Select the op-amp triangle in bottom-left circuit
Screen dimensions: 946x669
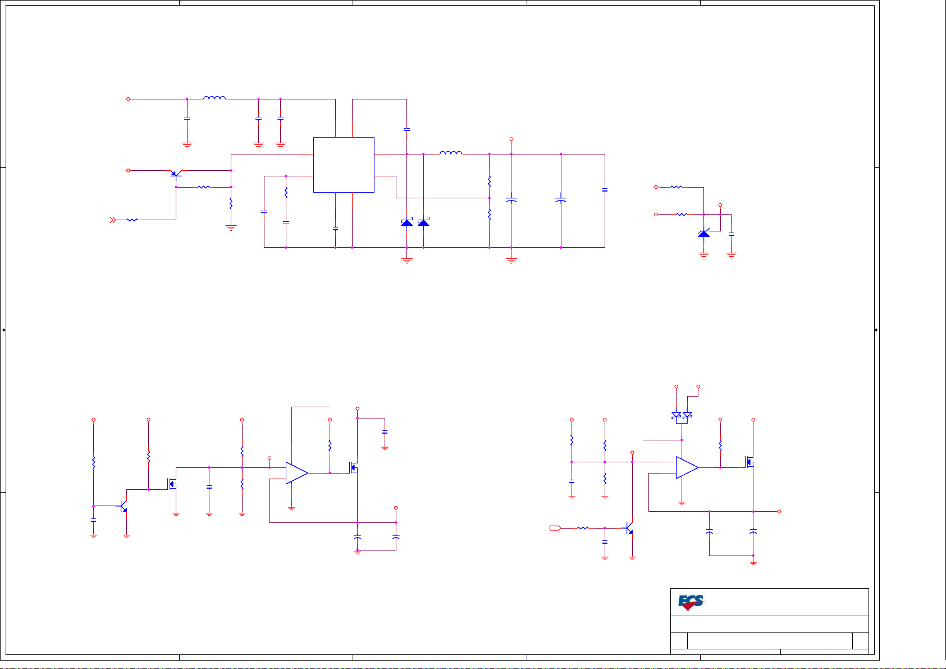click(x=296, y=473)
